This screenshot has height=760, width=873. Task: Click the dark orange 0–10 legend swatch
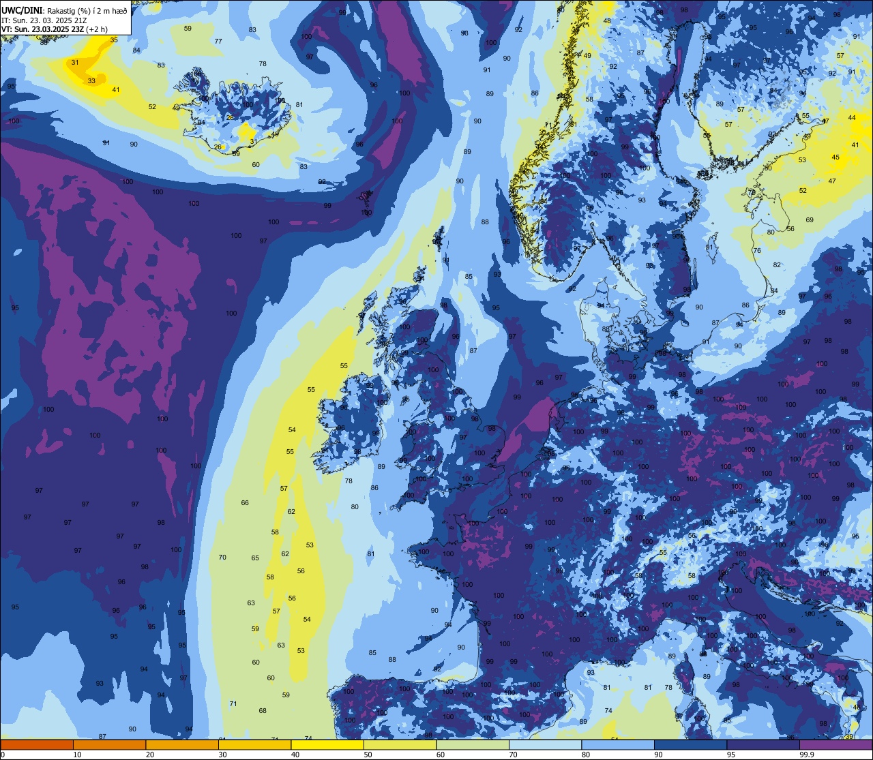[37, 744]
